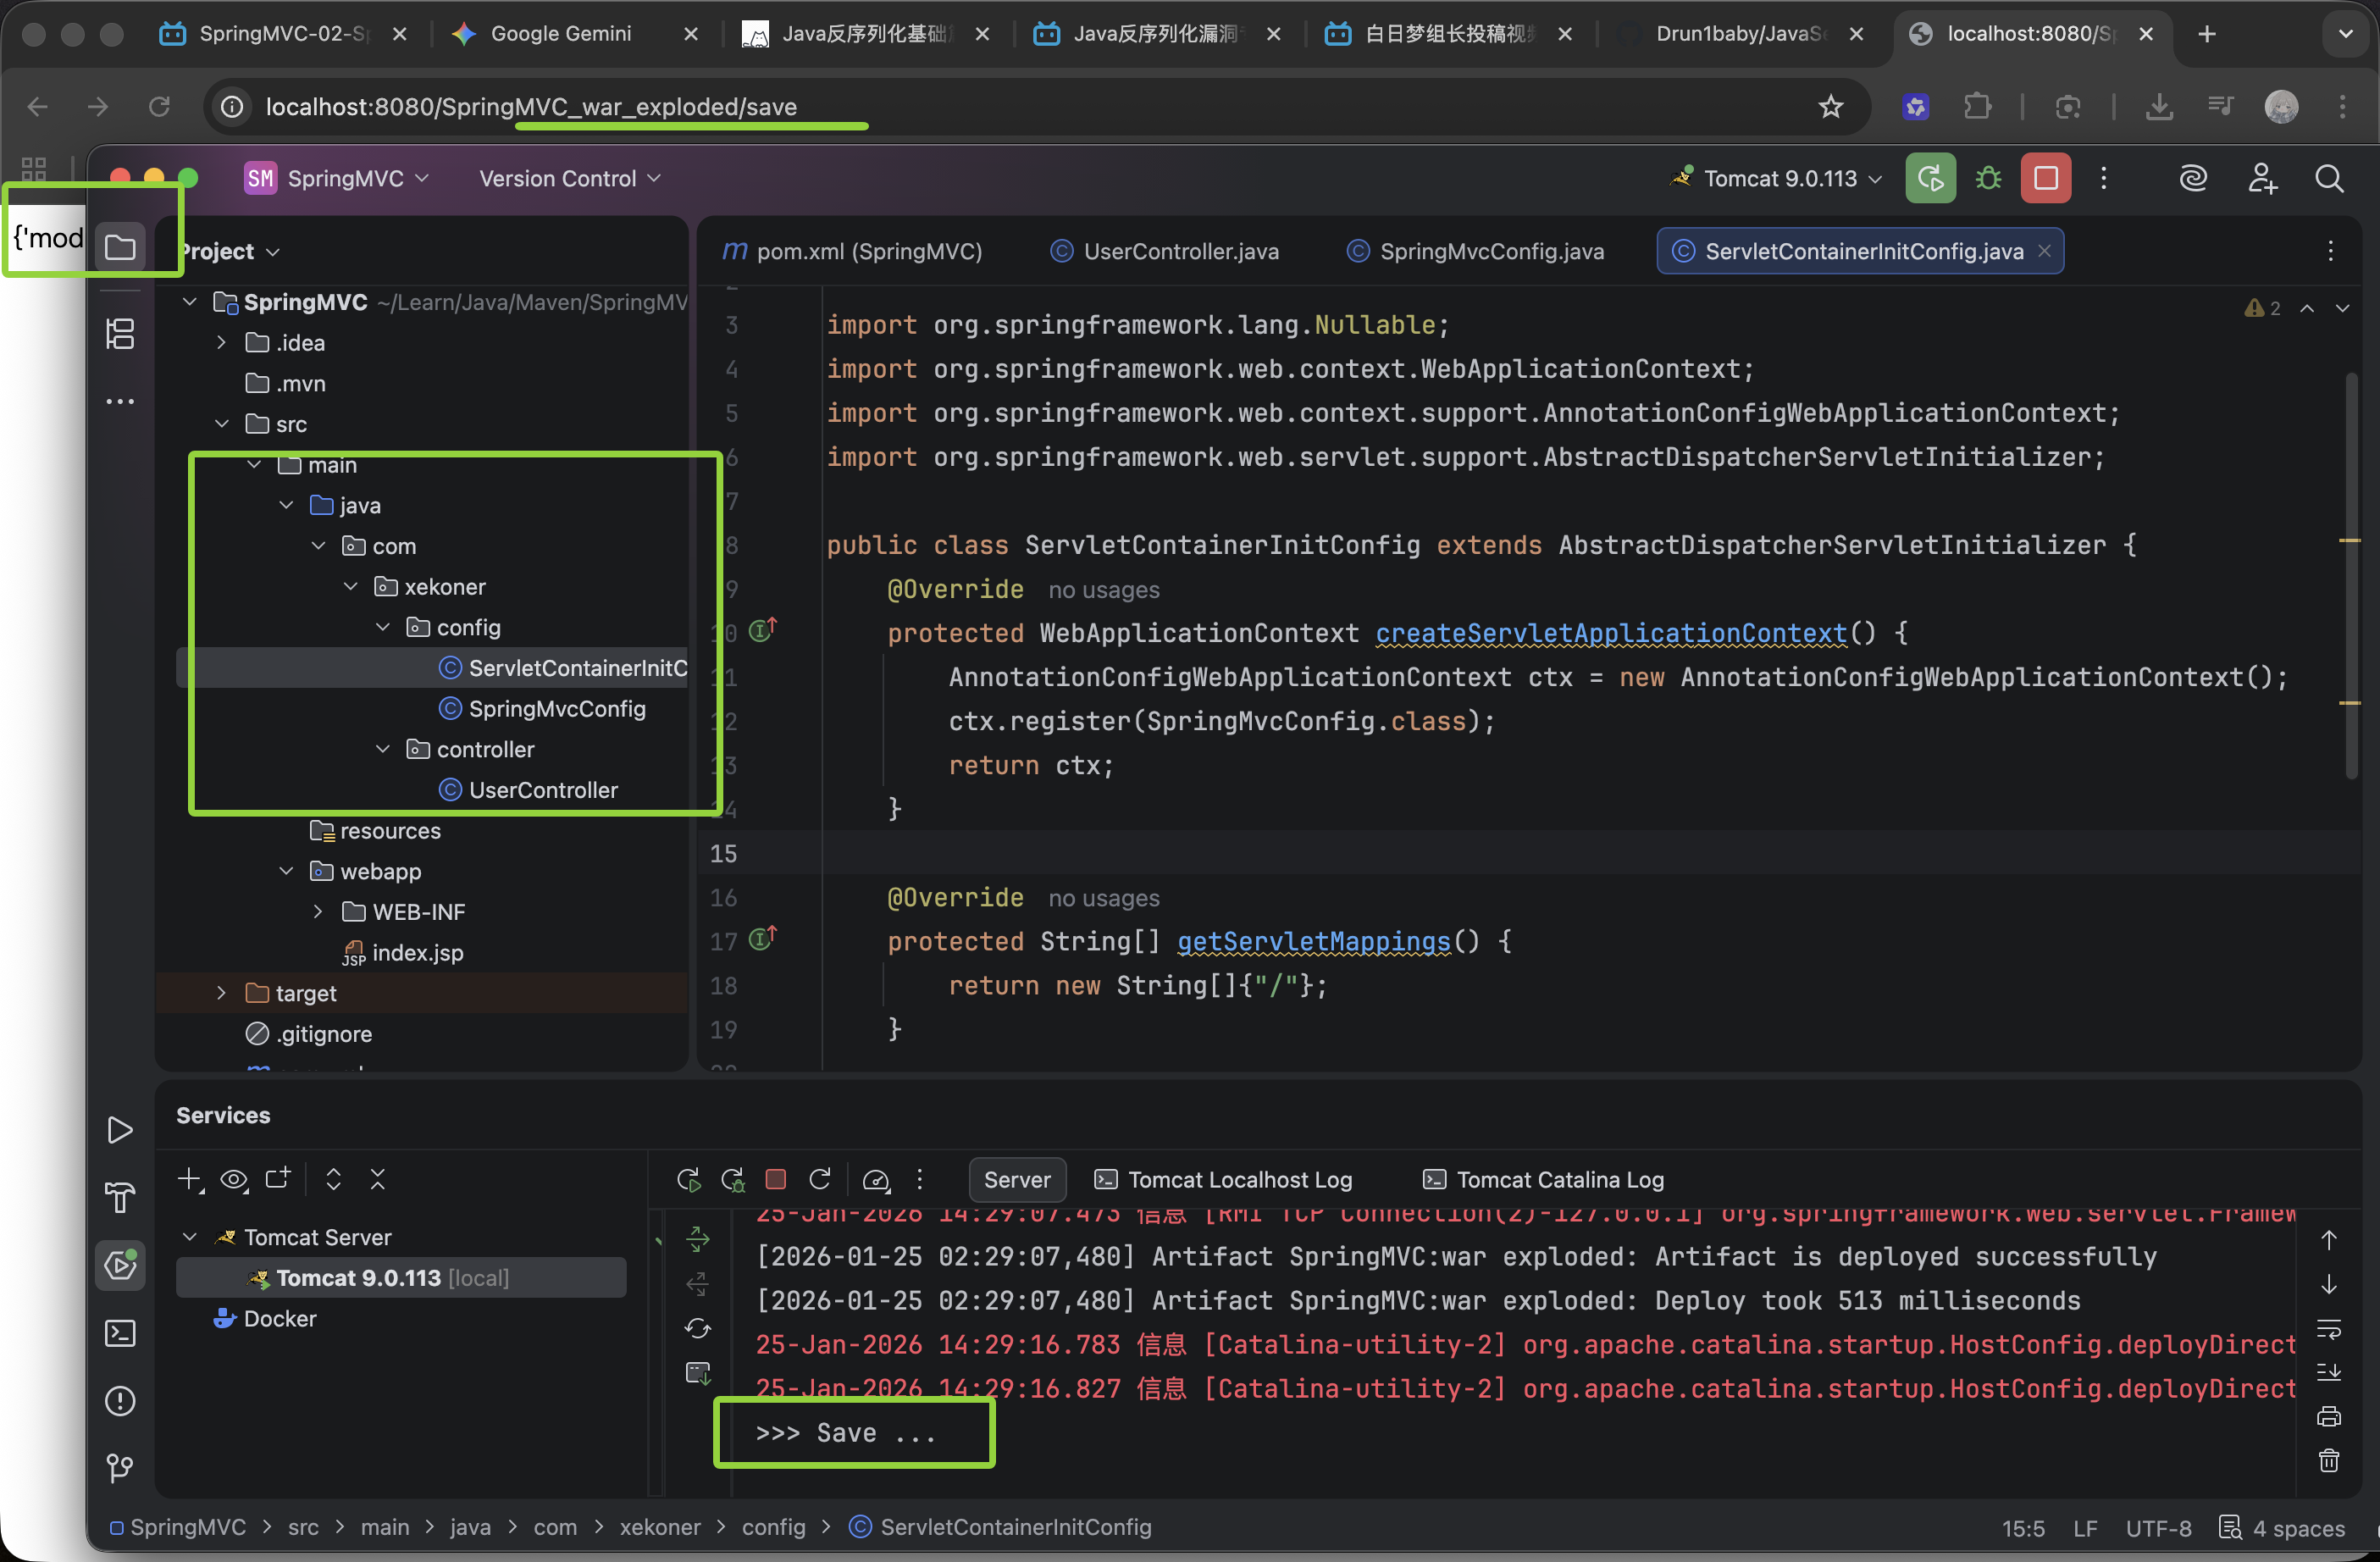This screenshot has width=2380, height=1562.
Task: Toggle soft-wrap in the Tomcat console output
Action: coord(2330,1330)
